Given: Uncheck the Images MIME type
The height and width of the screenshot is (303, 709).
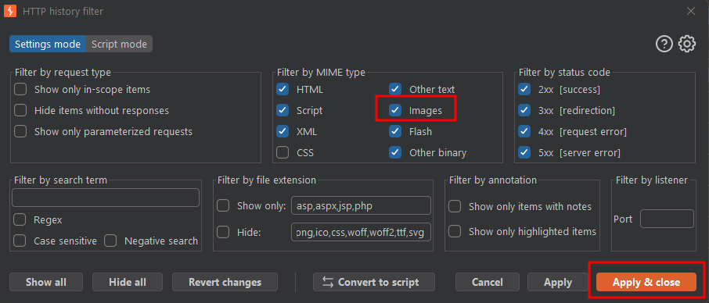Looking at the screenshot, I should (x=395, y=110).
